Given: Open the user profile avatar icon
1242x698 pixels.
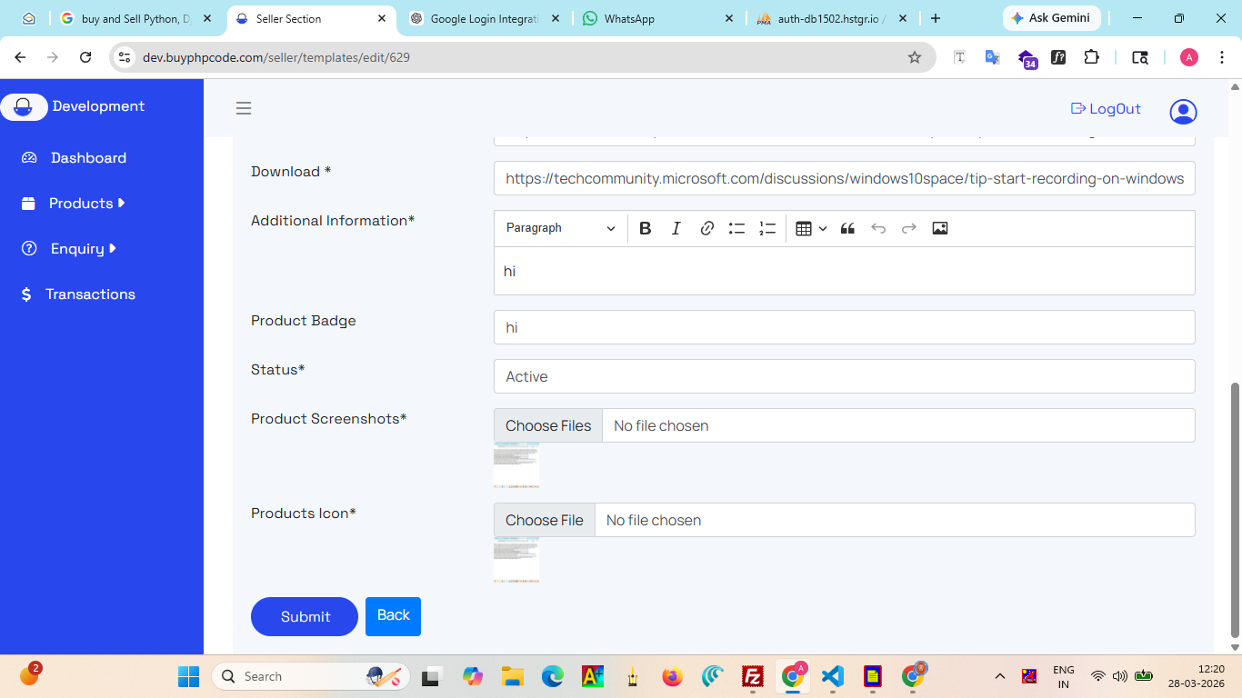Looking at the screenshot, I should tap(1183, 112).
